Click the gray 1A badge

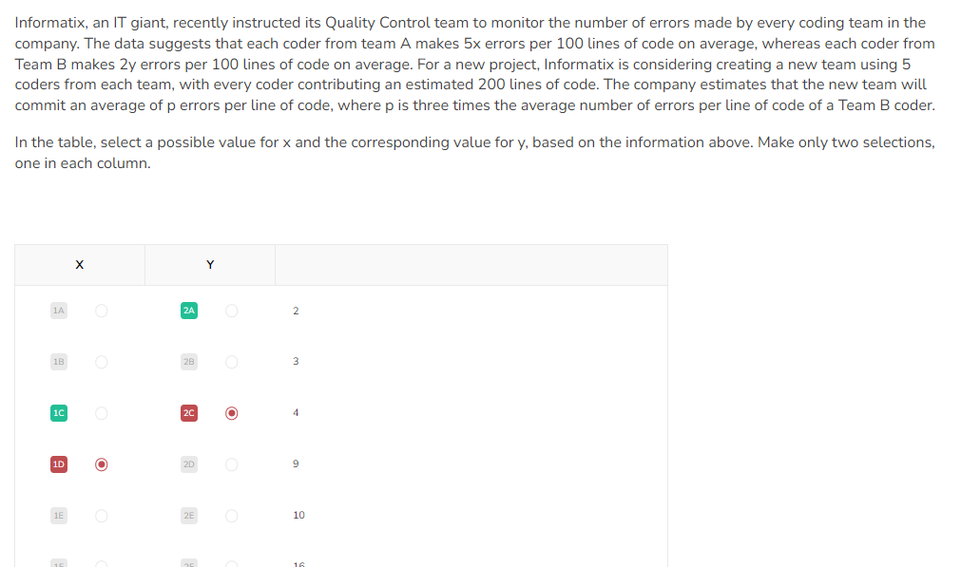pyautogui.click(x=59, y=311)
